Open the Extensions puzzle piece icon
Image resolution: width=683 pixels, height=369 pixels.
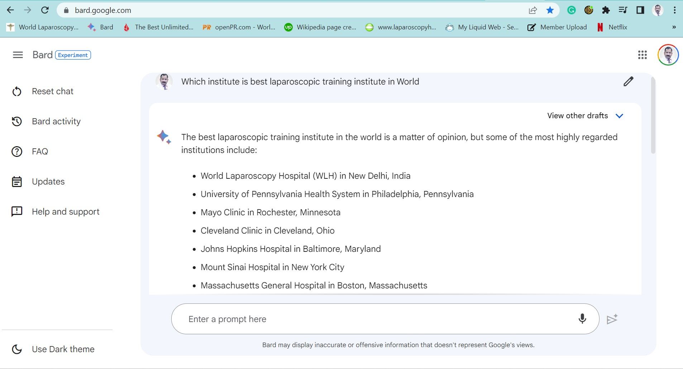click(x=606, y=10)
